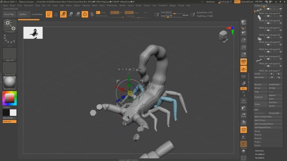Open the Document menu
This screenshot has height=161, width=287.
[x=28, y=5]
